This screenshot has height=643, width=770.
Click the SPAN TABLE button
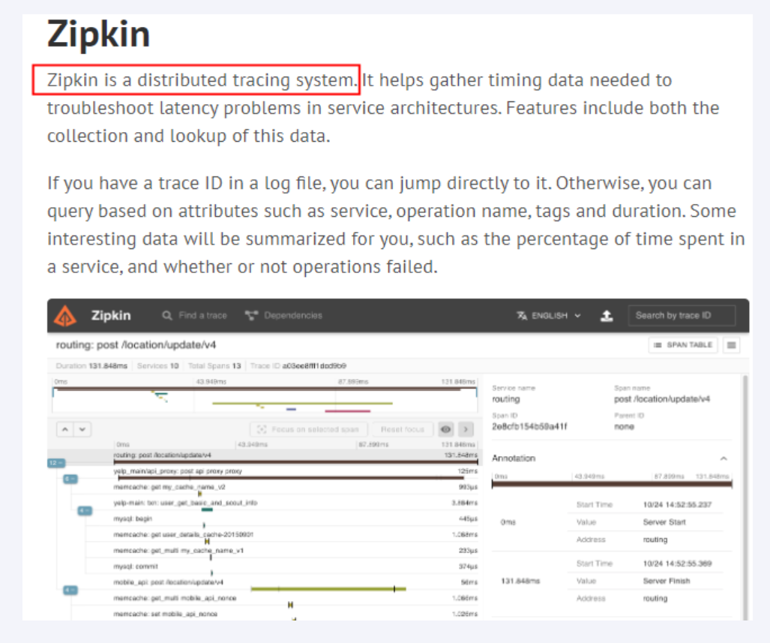[x=683, y=345]
